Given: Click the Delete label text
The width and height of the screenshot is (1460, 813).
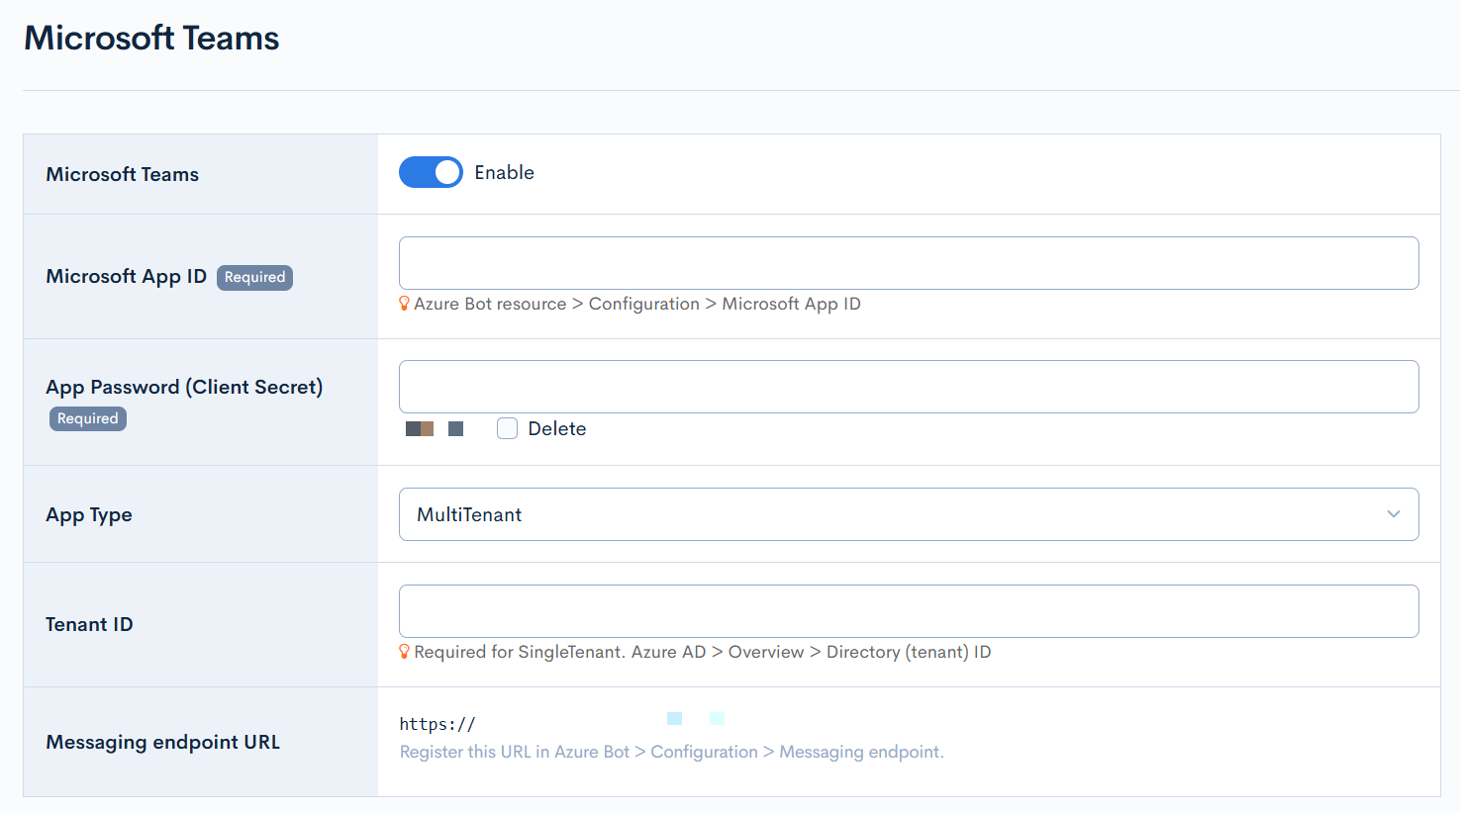Looking at the screenshot, I should [557, 428].
